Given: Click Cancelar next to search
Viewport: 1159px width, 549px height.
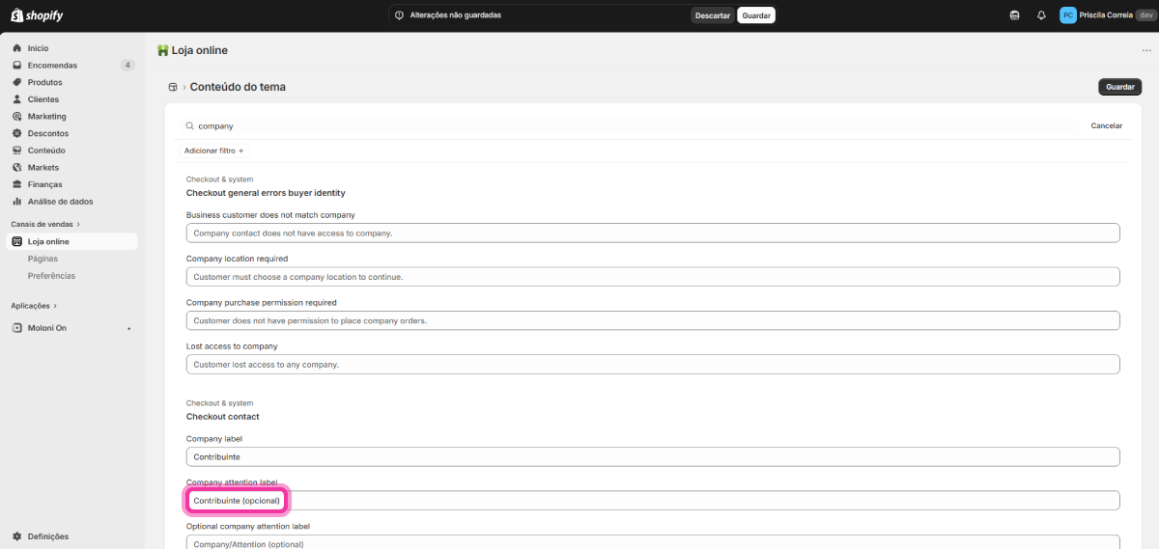Looking at the screenshot, I should click(1107, 125).
